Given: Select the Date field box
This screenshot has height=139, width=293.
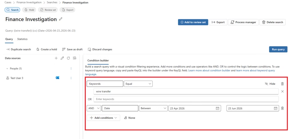Looking at the screenshot, I should tap(120, 108).
